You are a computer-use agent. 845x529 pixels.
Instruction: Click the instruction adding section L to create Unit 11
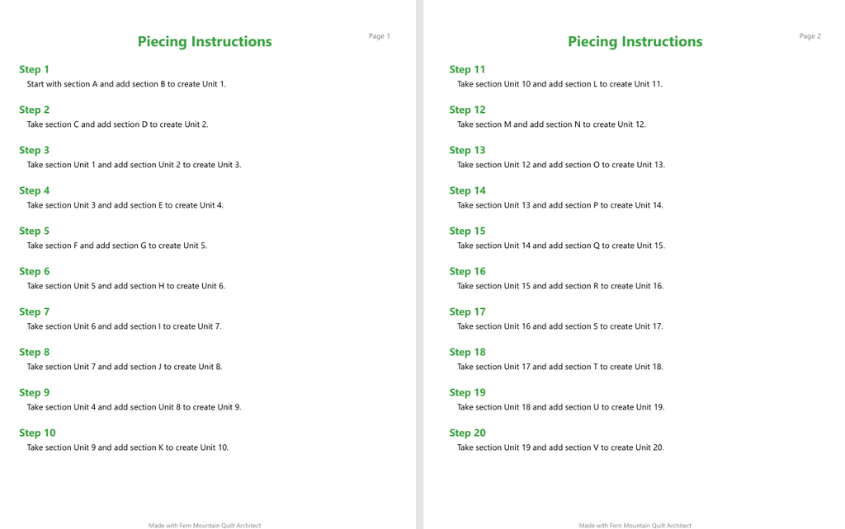pyautogui.click(x=560, y=84)
